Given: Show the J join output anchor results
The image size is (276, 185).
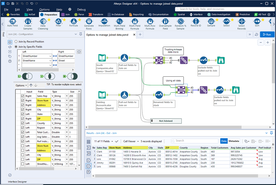Looking at the screenshot, I should tap(88, 166).
